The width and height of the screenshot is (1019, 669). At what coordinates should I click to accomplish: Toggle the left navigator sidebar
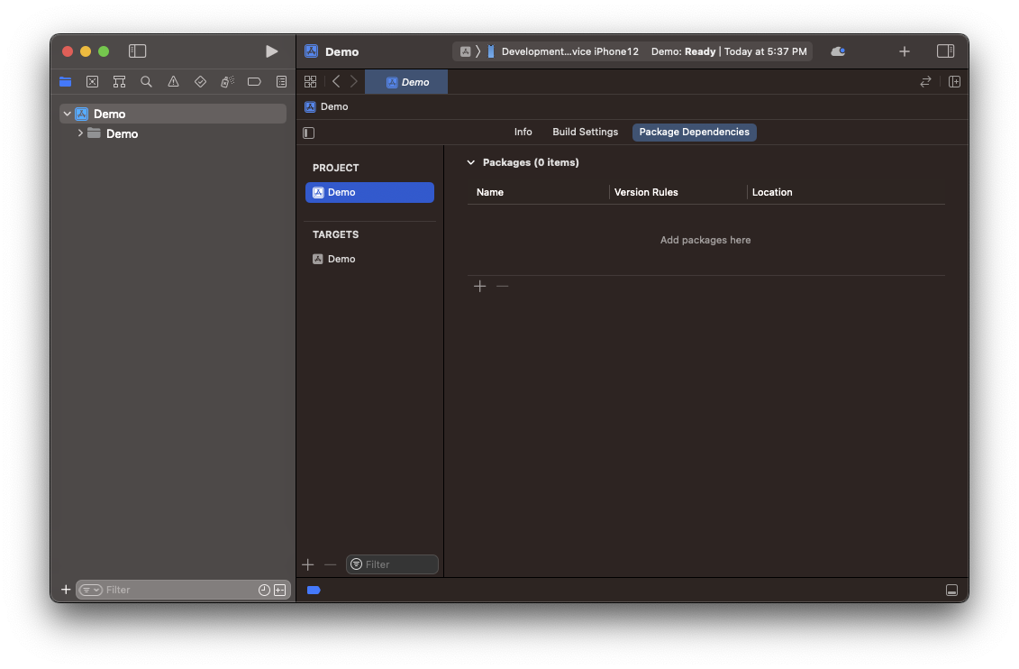coord(137,51)
